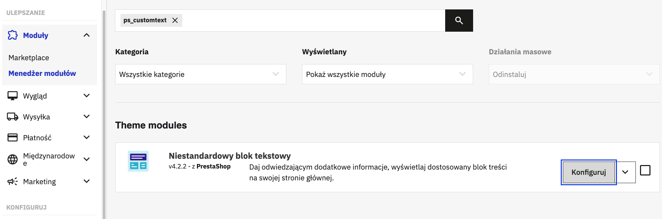This screenshot has height=219, width=662.
Task: Click the magnifier search button
Action: coord(459,21)
